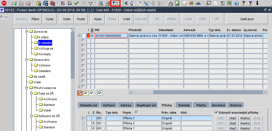Click the horizontal scrollbar right arrow

(266, 92)
